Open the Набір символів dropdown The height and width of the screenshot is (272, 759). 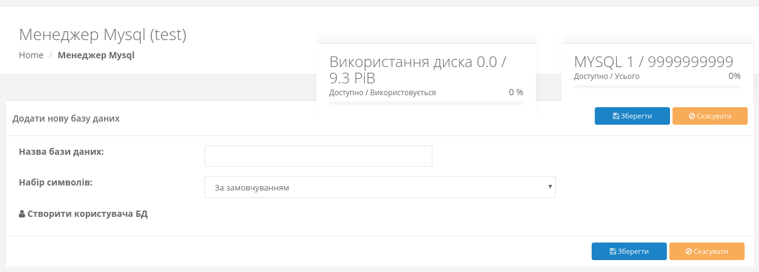[379, 187]
